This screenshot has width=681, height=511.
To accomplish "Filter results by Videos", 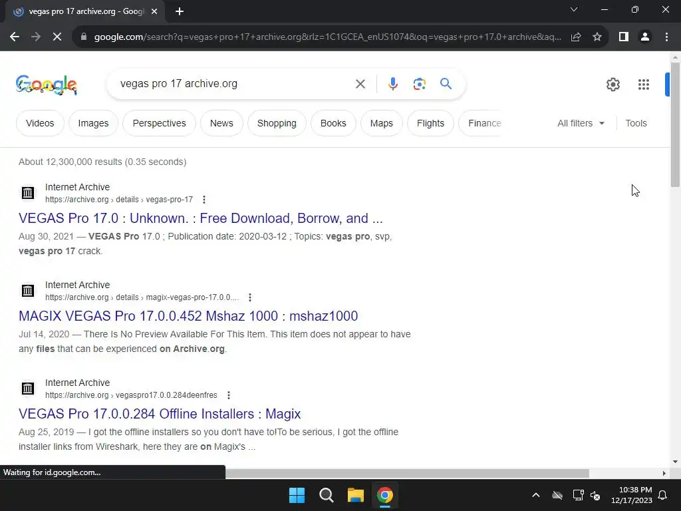I will pos(40,123).
